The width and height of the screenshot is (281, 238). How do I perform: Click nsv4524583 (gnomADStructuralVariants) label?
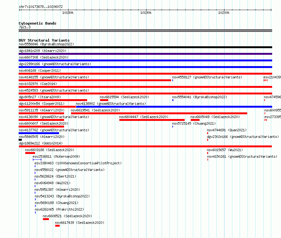click(54, 90)
